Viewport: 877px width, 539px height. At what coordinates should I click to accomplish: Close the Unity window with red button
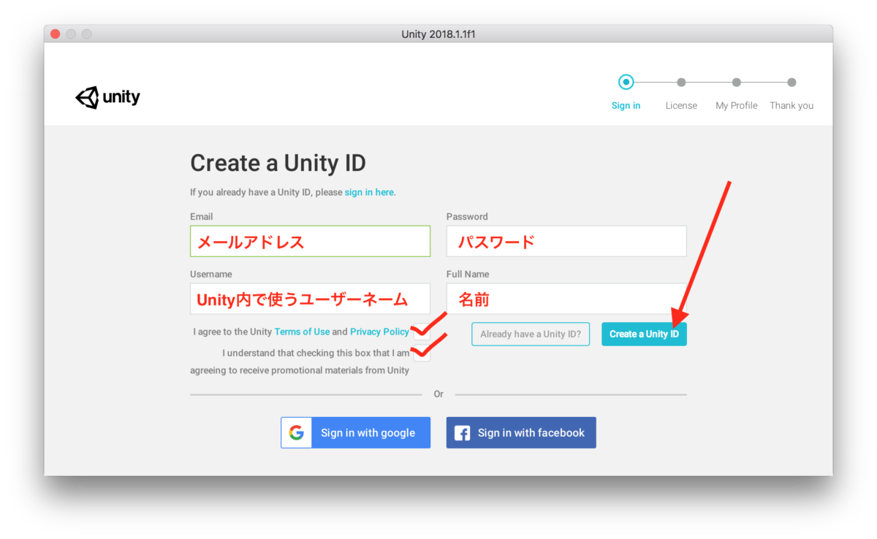coord(56,34)
